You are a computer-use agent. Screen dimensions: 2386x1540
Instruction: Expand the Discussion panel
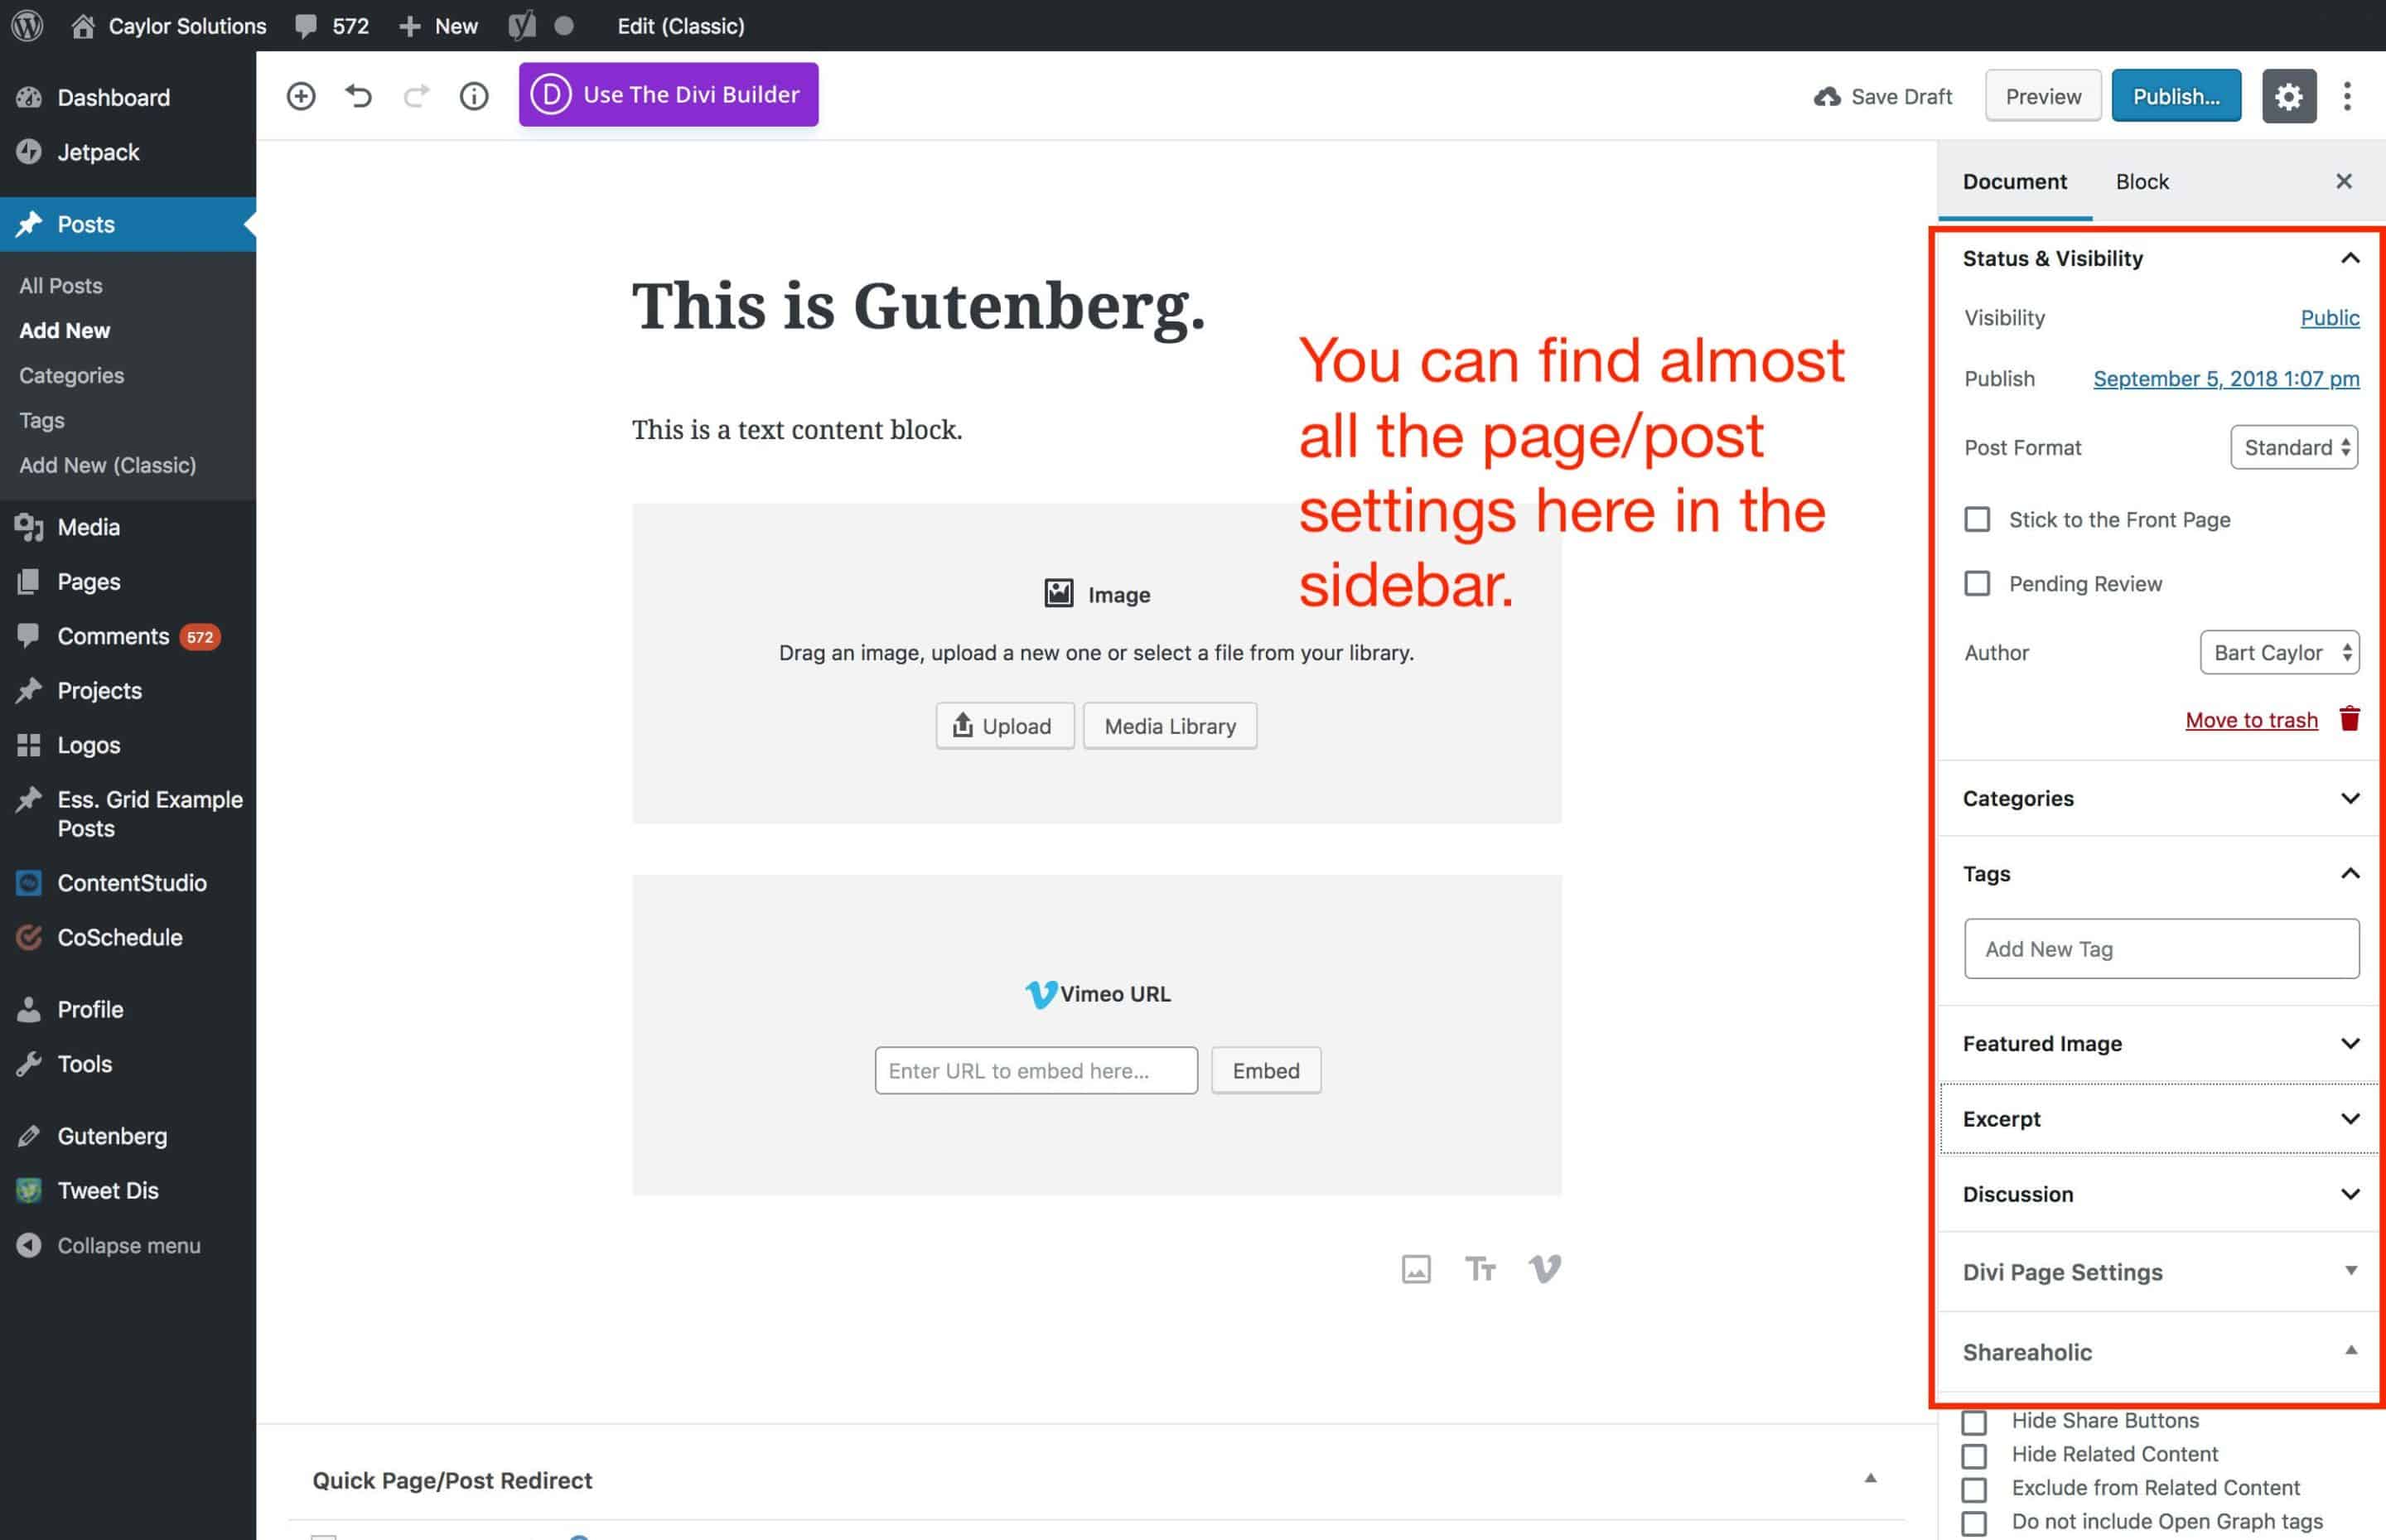click(2159, 1194)
